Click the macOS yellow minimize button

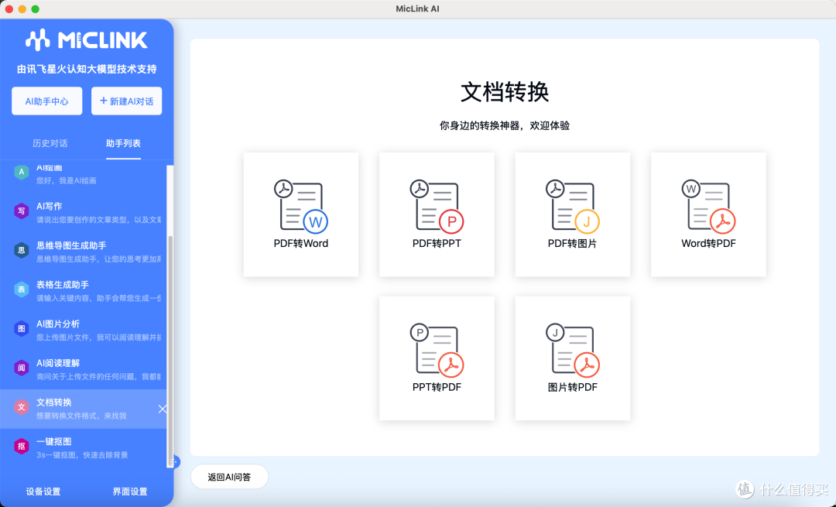tap(22, 9)
